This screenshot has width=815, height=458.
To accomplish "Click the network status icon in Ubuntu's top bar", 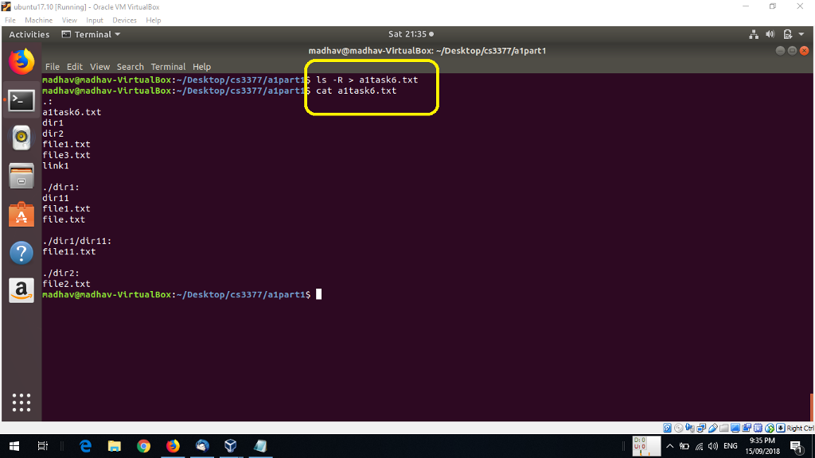I will click(753, 34).
